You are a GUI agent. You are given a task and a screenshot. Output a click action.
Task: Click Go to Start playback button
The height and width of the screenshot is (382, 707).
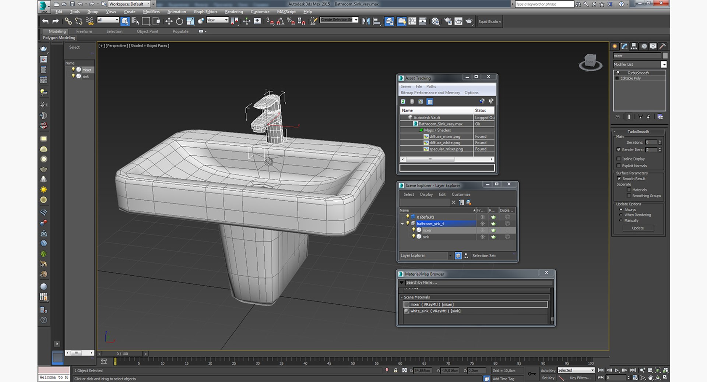click(601, 370)
